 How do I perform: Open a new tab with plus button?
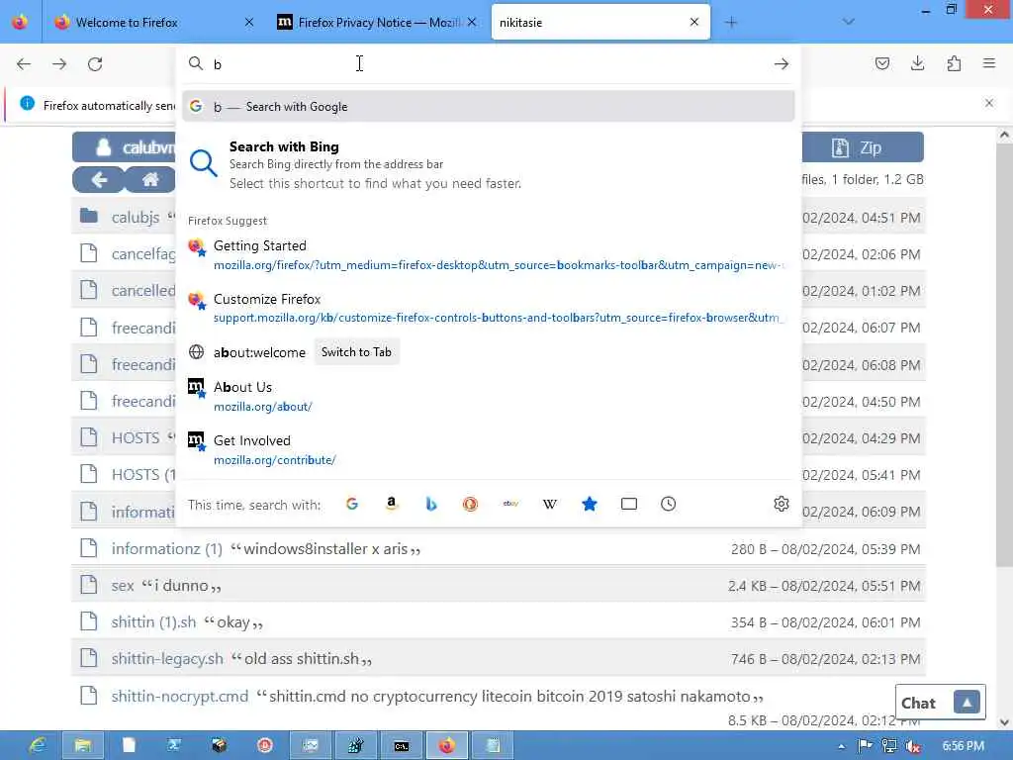coord(731,23)
